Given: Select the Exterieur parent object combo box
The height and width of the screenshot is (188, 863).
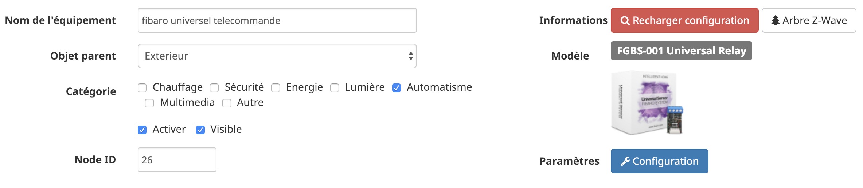Looking at the screenshot, I should [277, 56].
